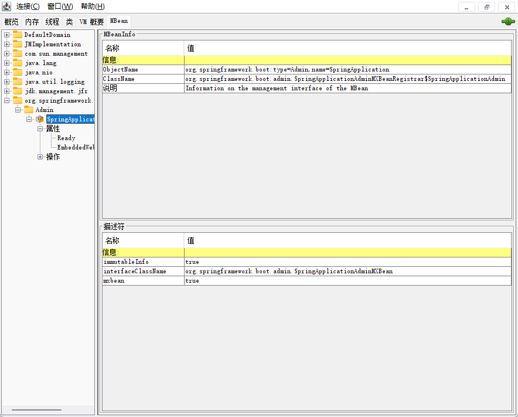Expand the java.nio node

pyautogui.click(x=6, y=72)
